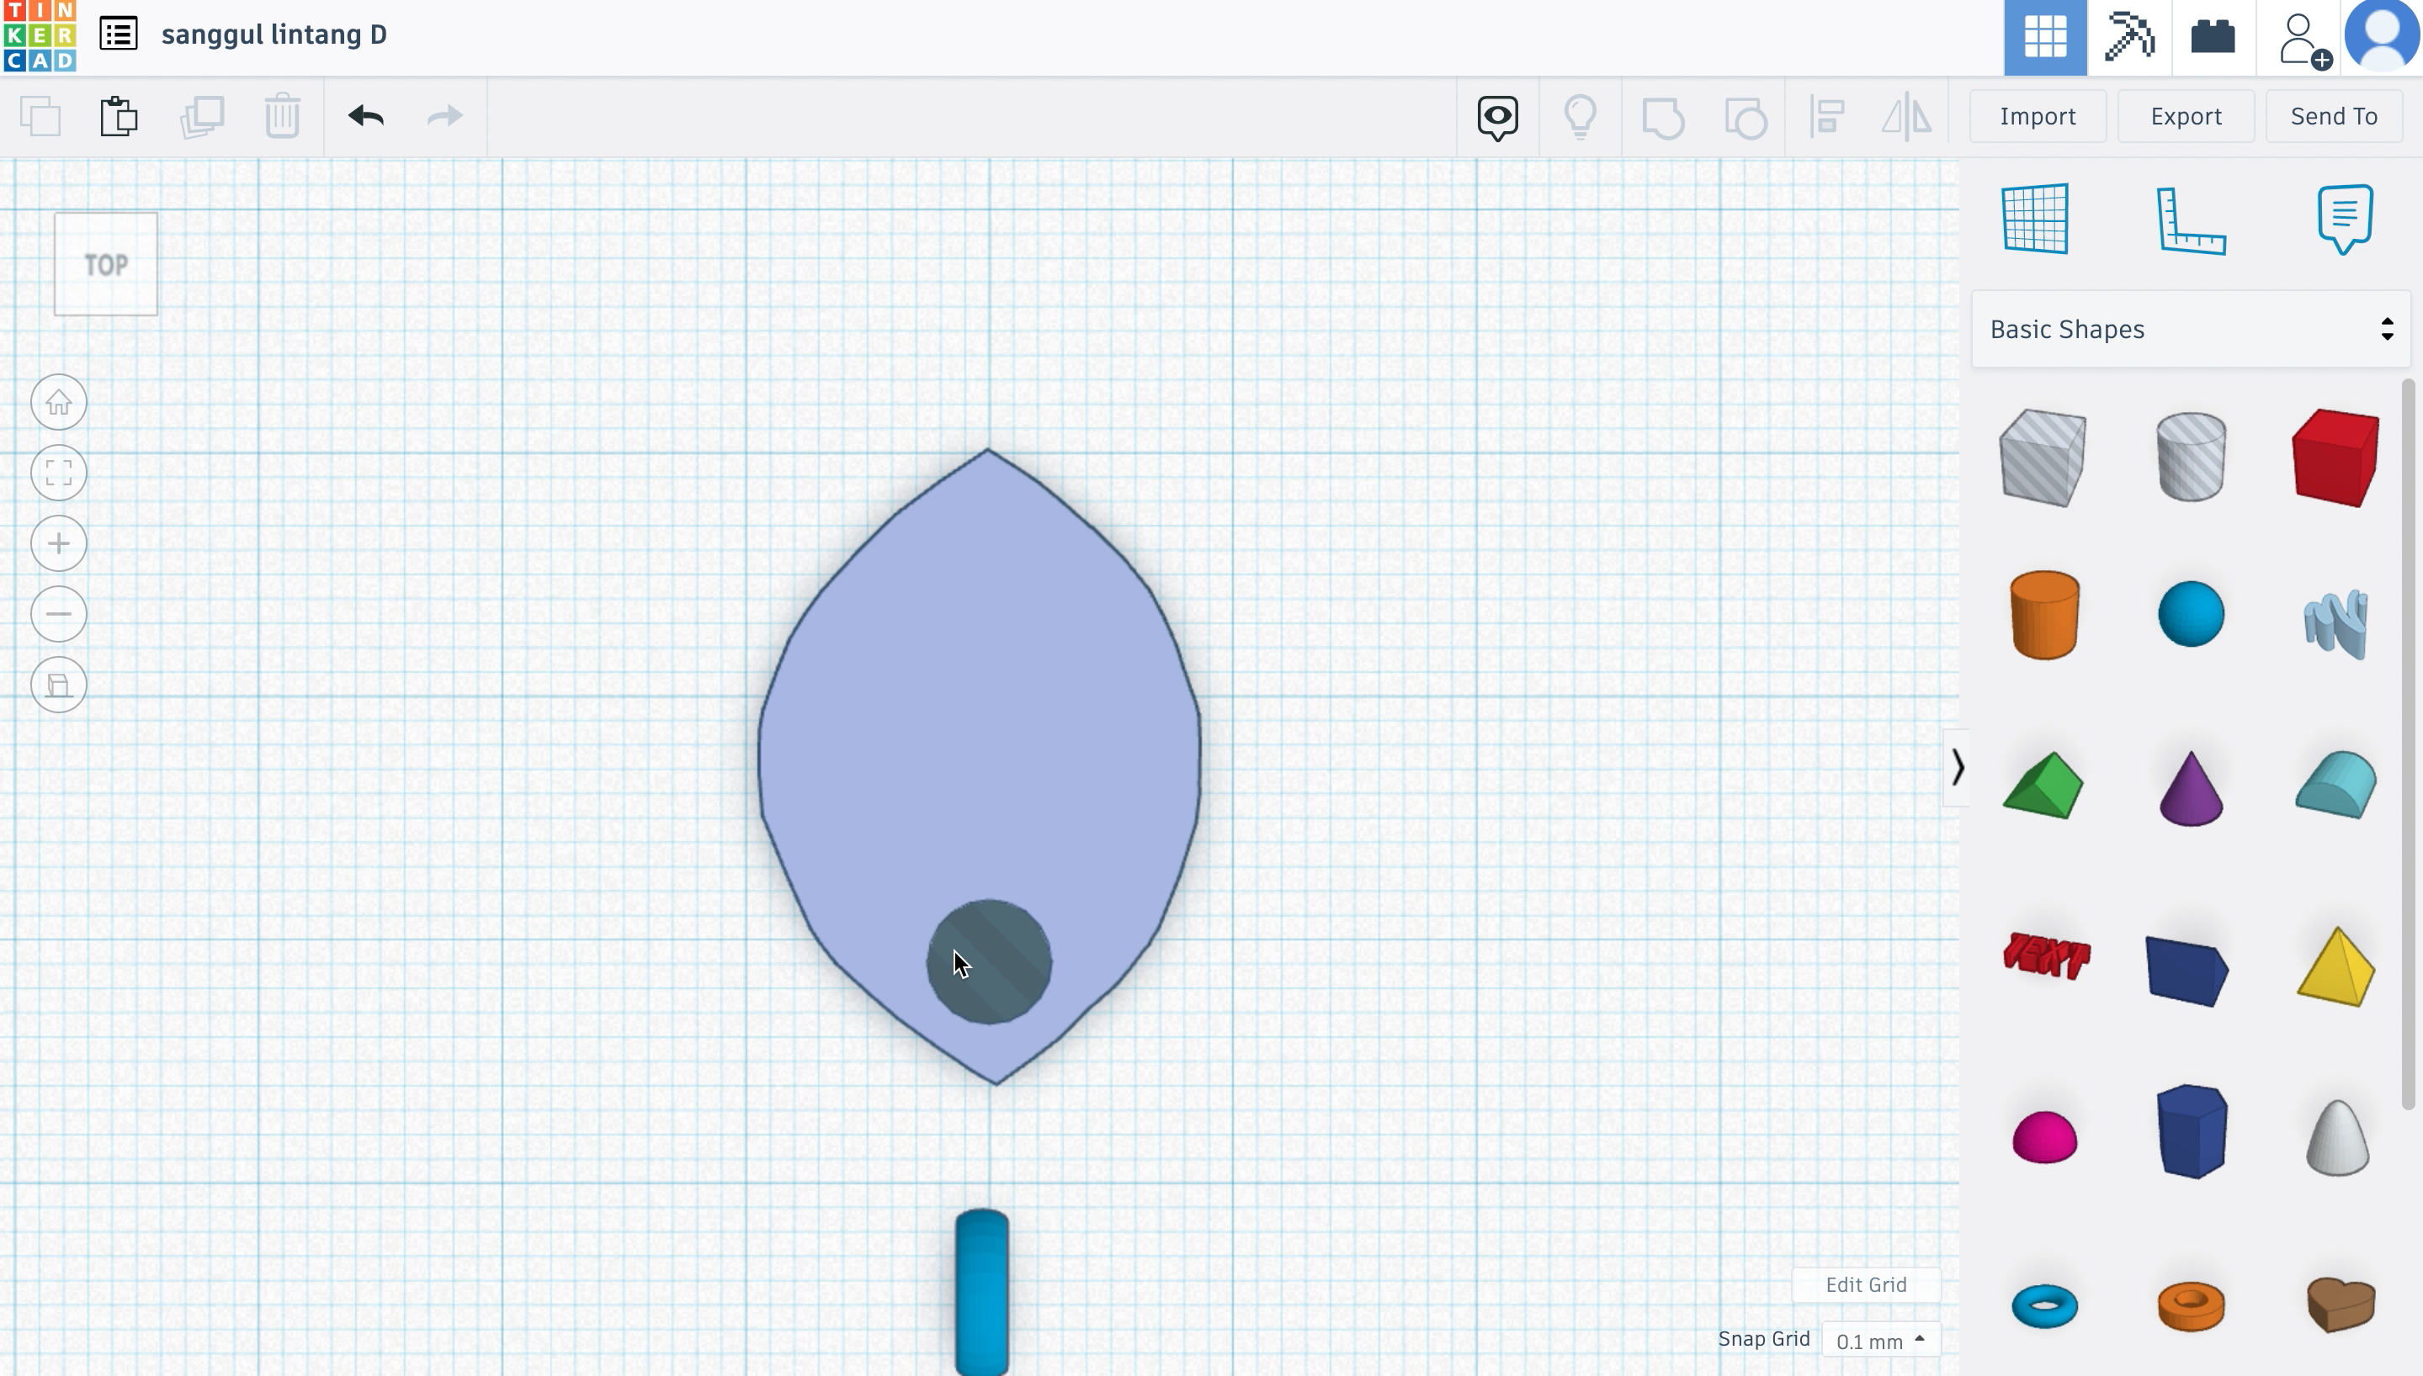Select the blue cylinder below the leaf
This screenshot has width=2423, height=1376.
(x=982, y=1292)
